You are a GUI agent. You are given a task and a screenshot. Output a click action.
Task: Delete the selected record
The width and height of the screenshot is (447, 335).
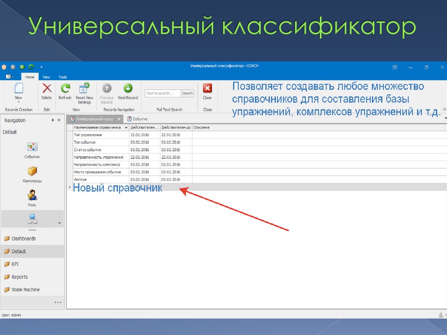click(46, 91)
